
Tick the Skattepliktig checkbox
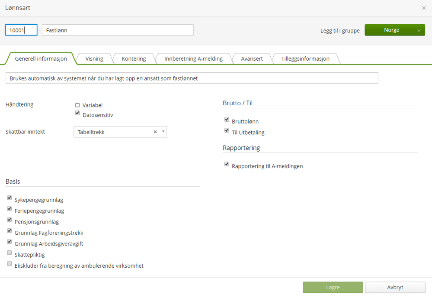(x=10, y=253)
